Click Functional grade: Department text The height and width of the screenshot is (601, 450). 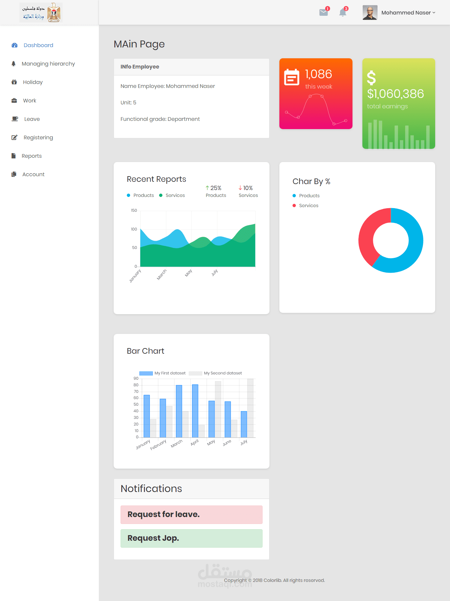[160, 119]
